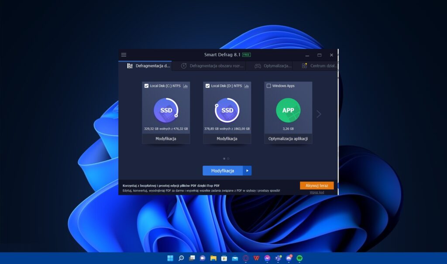Open the Mail app on the taskbar

click(x=235, y=258)
